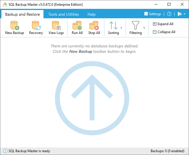
Task: Open the theme style dropdown icon
Action: pyautogui.click(x=182, y=14)
